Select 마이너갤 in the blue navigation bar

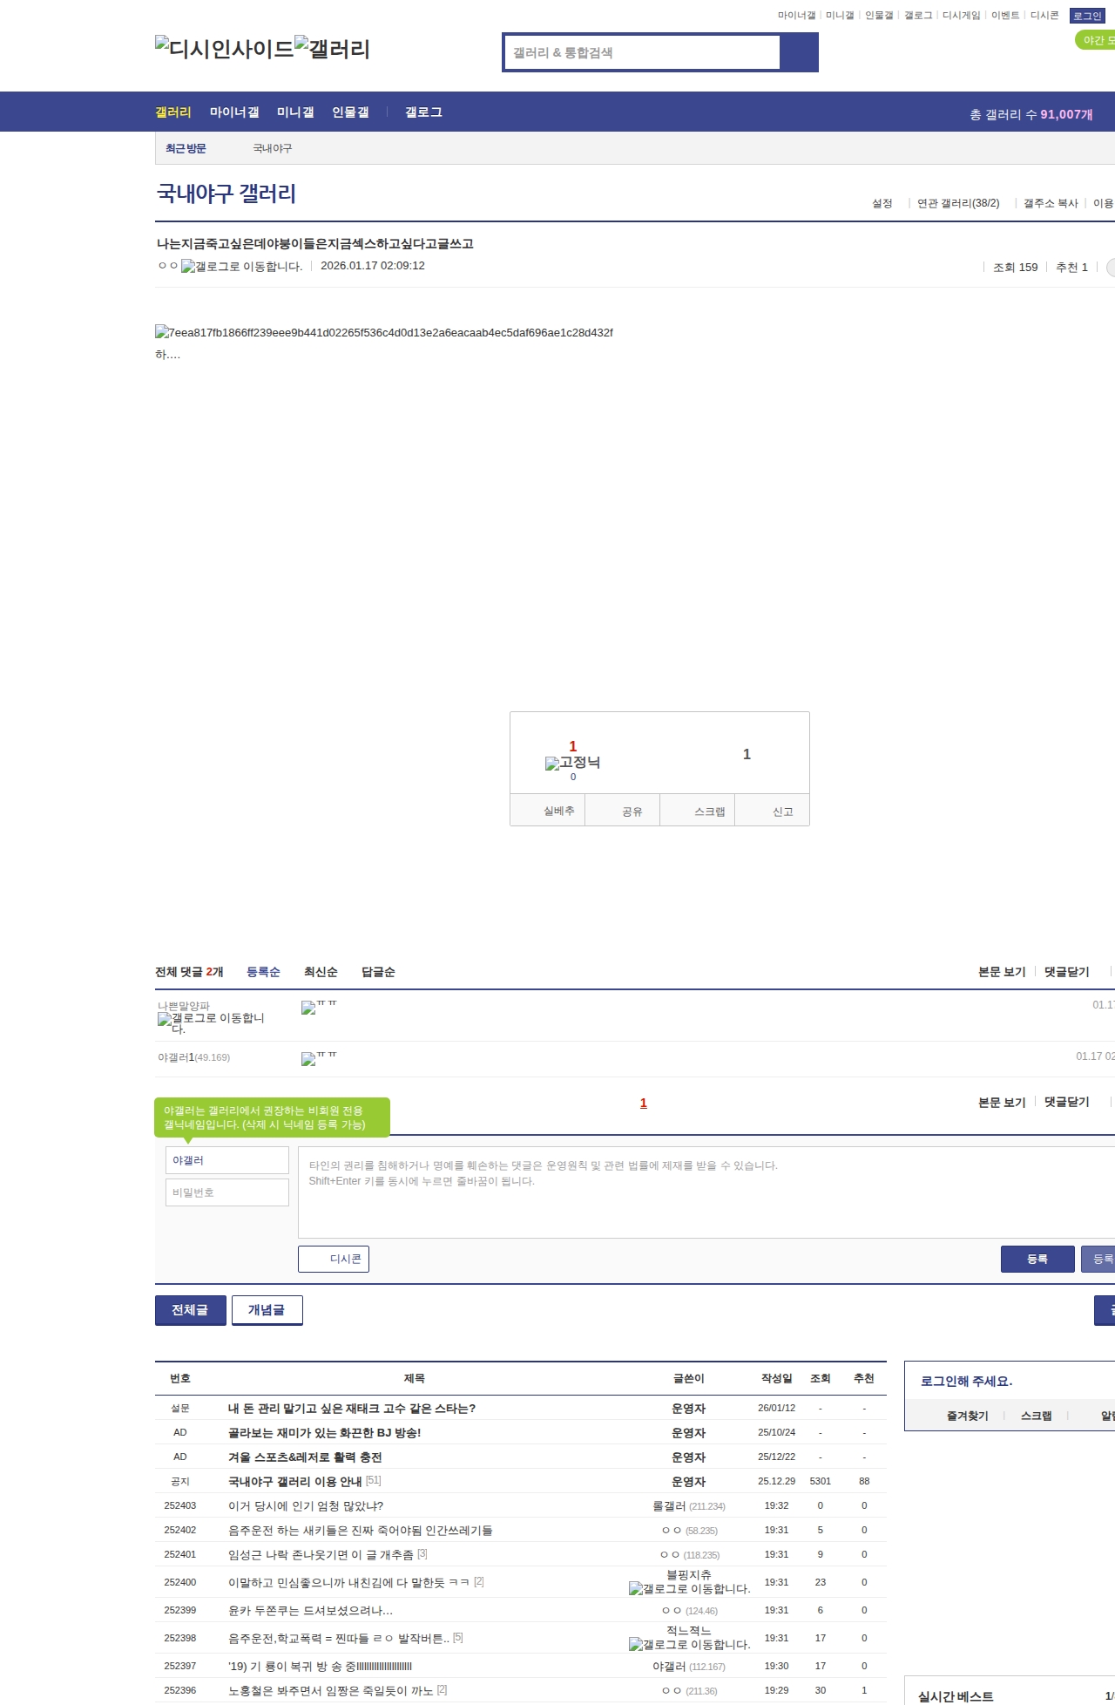(x=234, y=112)
